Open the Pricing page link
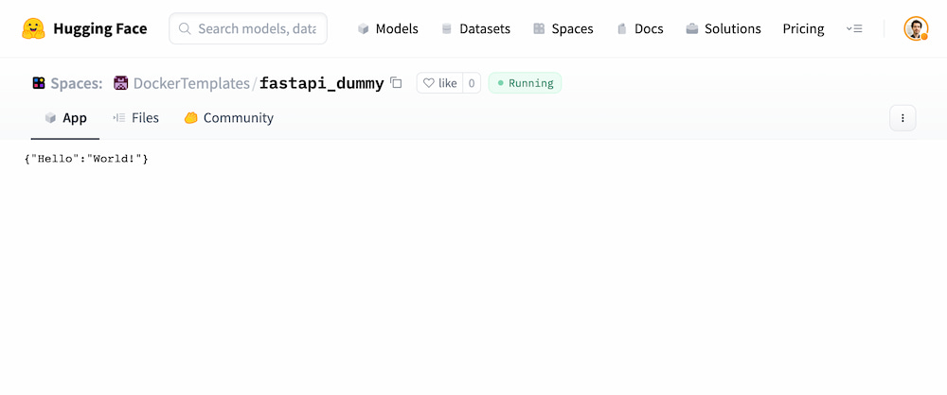The height and width of the screenshot is (395, 947). (x=803, y=28)
